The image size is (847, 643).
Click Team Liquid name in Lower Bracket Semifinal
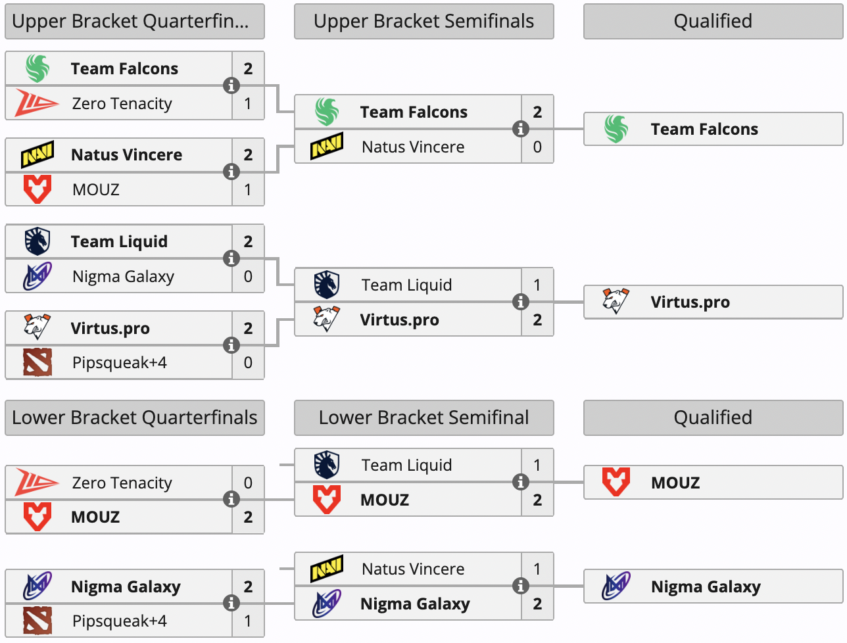[x=406, y=465]
